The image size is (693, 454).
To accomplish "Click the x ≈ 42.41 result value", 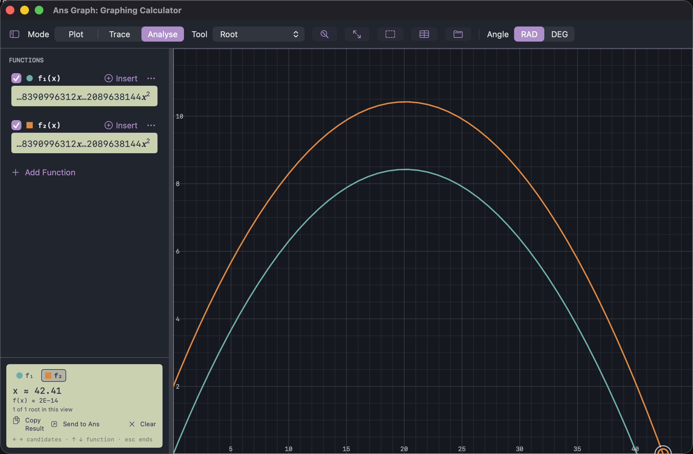I will (x=37, y=391).
